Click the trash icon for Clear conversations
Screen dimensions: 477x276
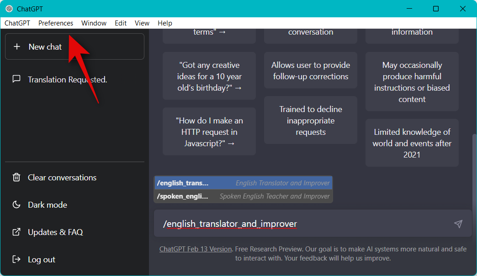(16, 177)
